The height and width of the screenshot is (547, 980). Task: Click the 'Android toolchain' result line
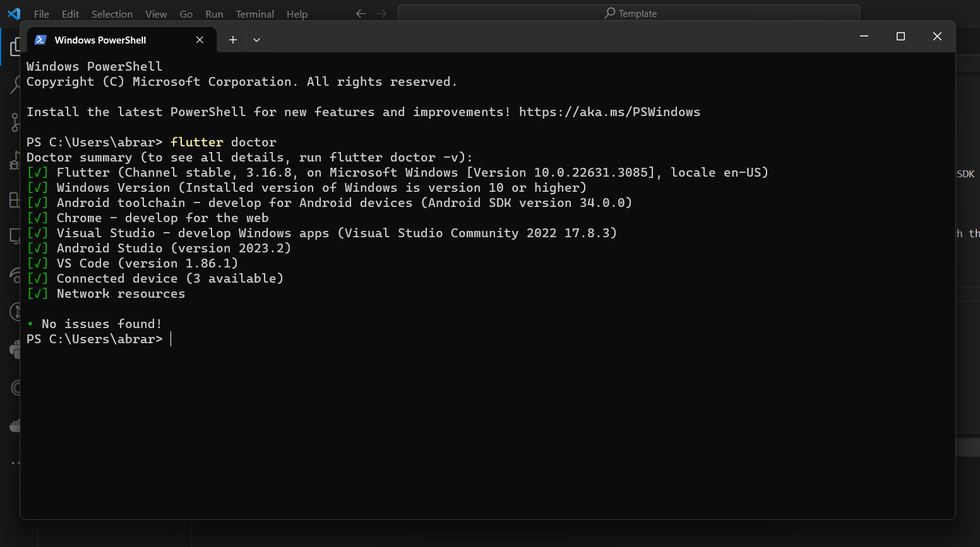click(x=329, y=203)
